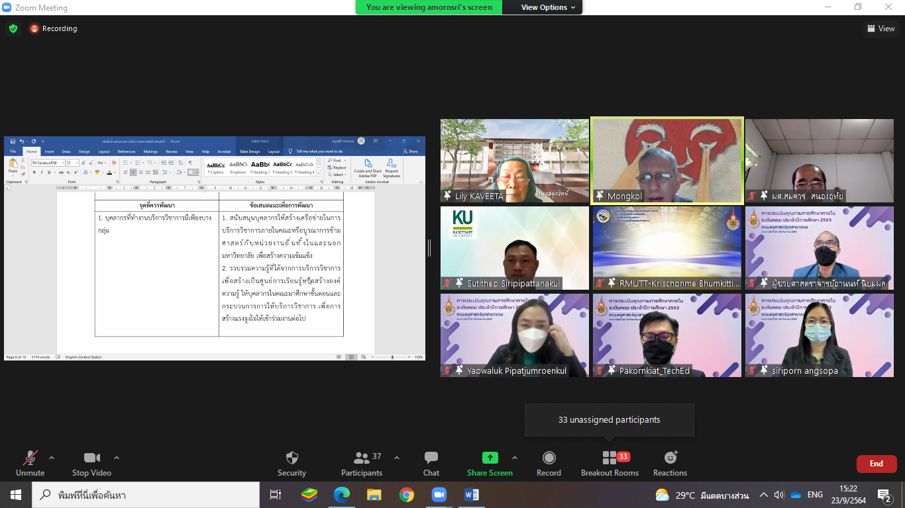Open Breakout Rooms
This screenshot has height=508, width=905.
[x=610, y=463]
